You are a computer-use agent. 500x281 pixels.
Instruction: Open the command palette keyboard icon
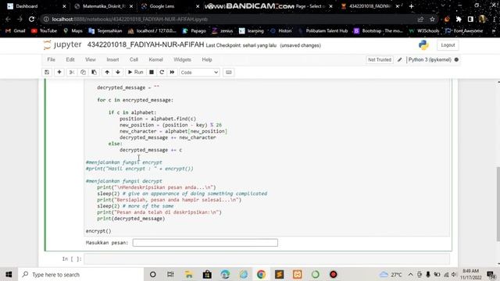click(x=229, y=73)
